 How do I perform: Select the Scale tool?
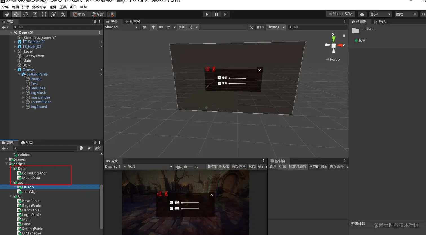[x=35, y=14]
